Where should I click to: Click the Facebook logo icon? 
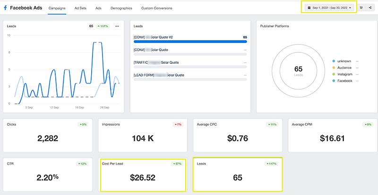tap(5, 8)
